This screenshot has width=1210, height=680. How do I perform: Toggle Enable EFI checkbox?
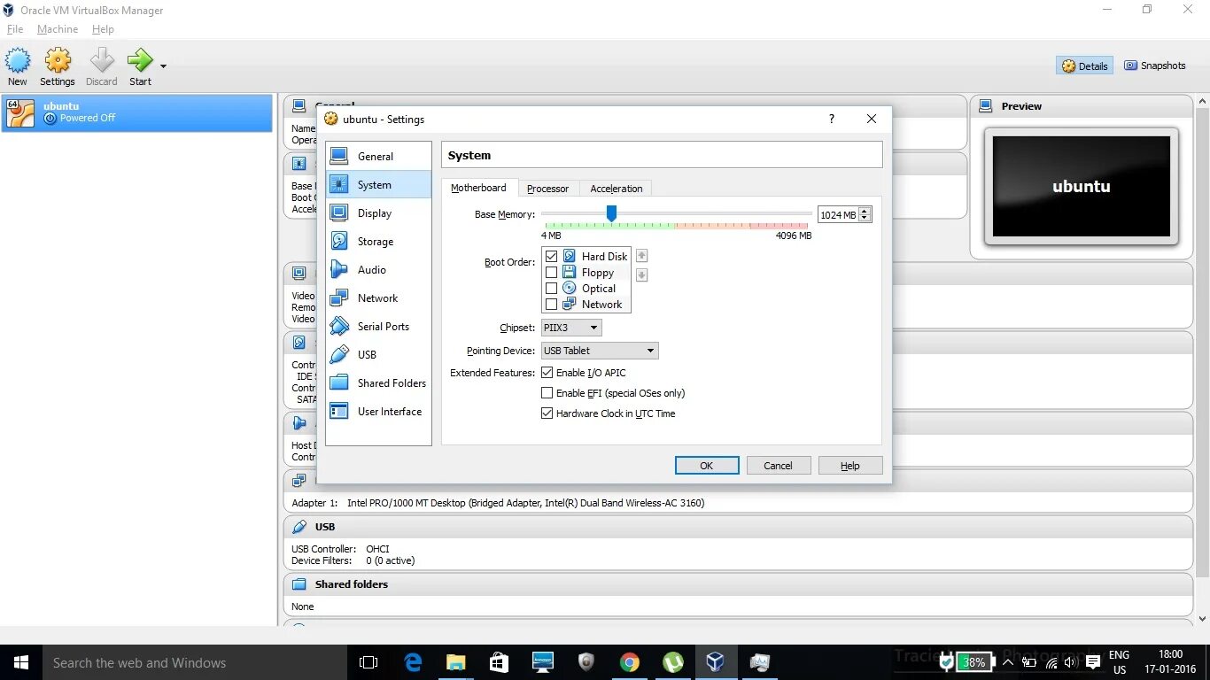coord(547,393)
